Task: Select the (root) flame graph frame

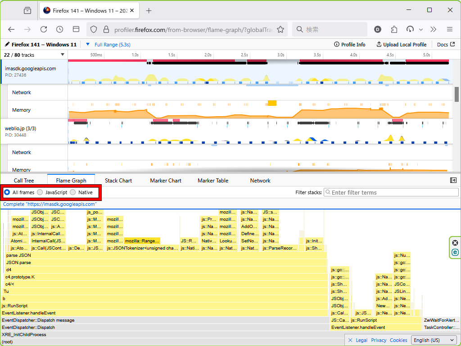Action: coord(172,342)
